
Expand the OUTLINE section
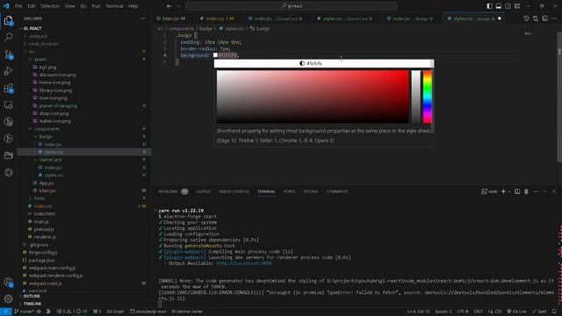pos(84,297)
